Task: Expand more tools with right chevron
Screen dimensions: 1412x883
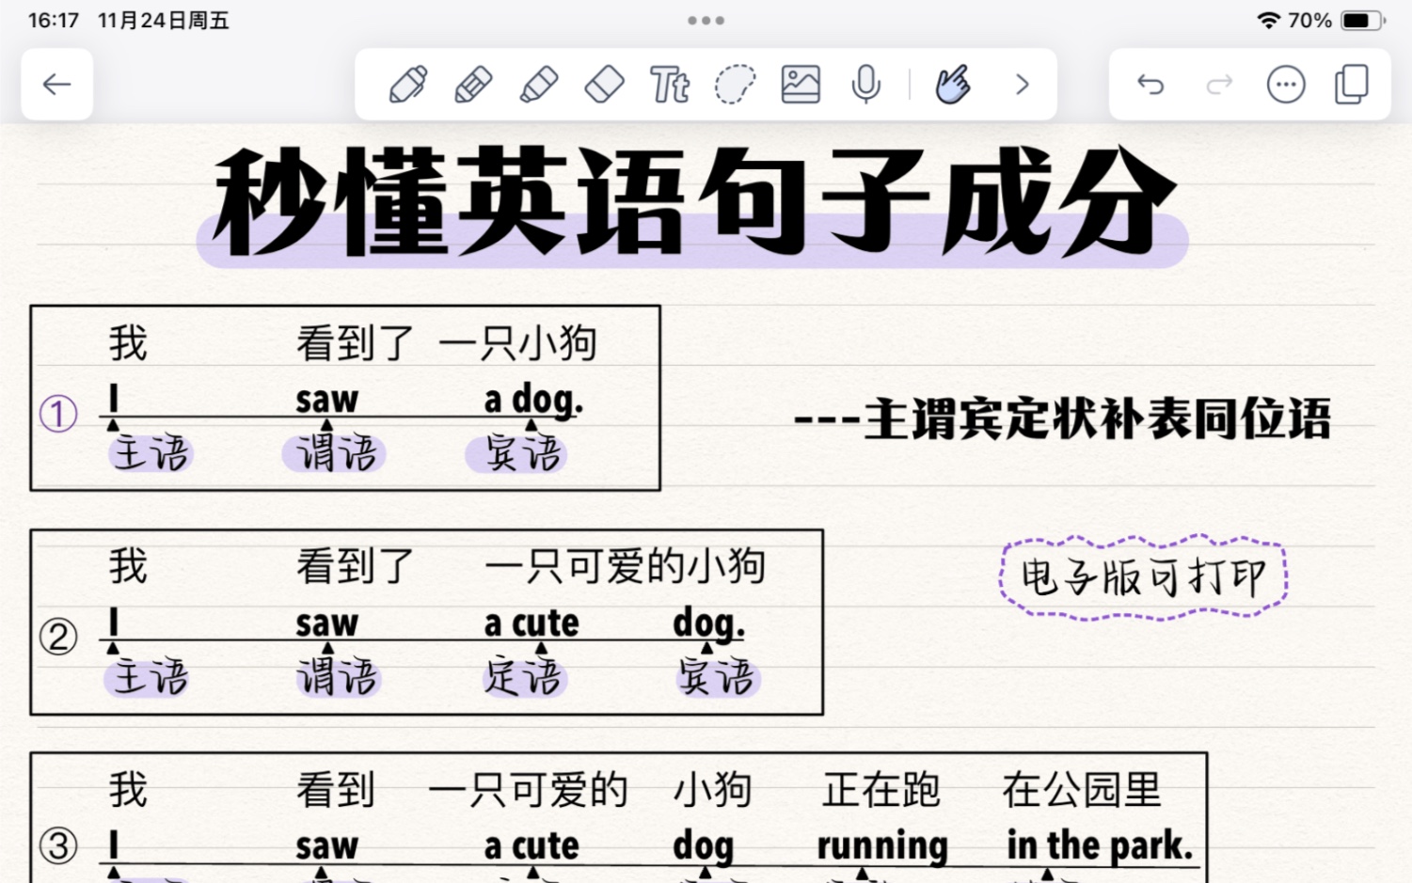Action: click(x=1023, y=85)
